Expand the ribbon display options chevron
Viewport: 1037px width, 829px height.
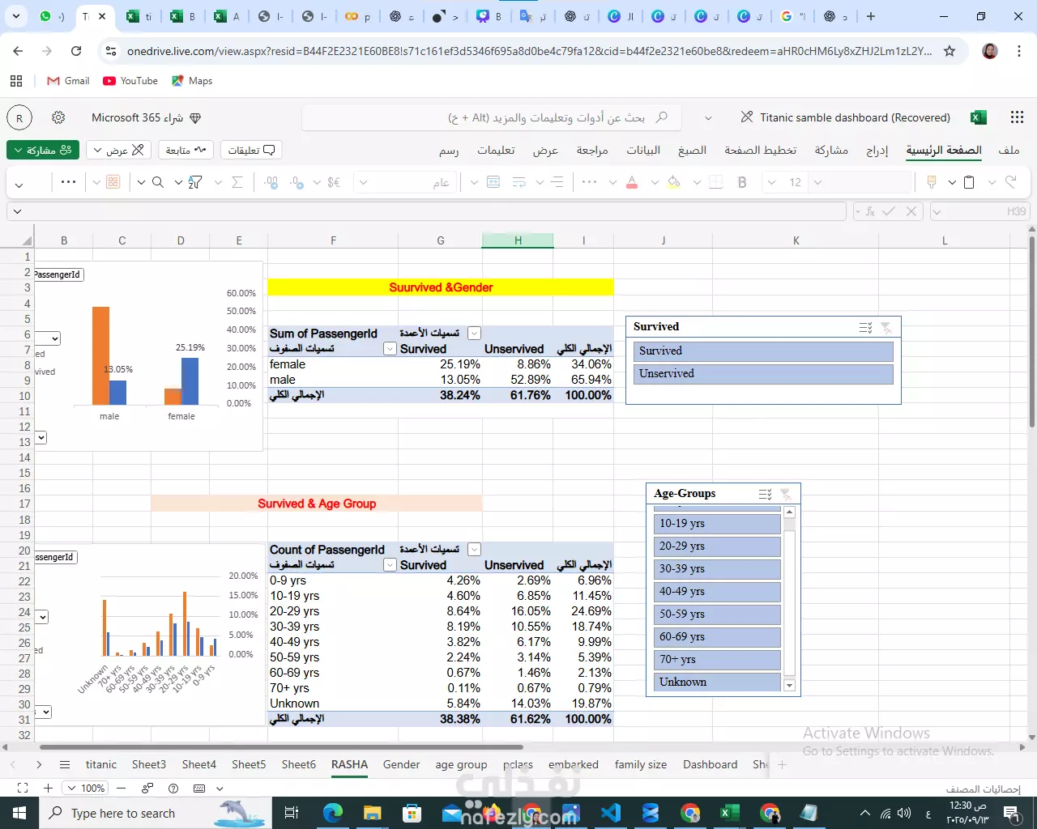pos(19,185)
